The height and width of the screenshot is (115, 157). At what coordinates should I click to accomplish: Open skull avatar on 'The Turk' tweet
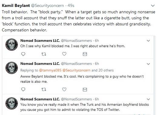tap(12, 103)
